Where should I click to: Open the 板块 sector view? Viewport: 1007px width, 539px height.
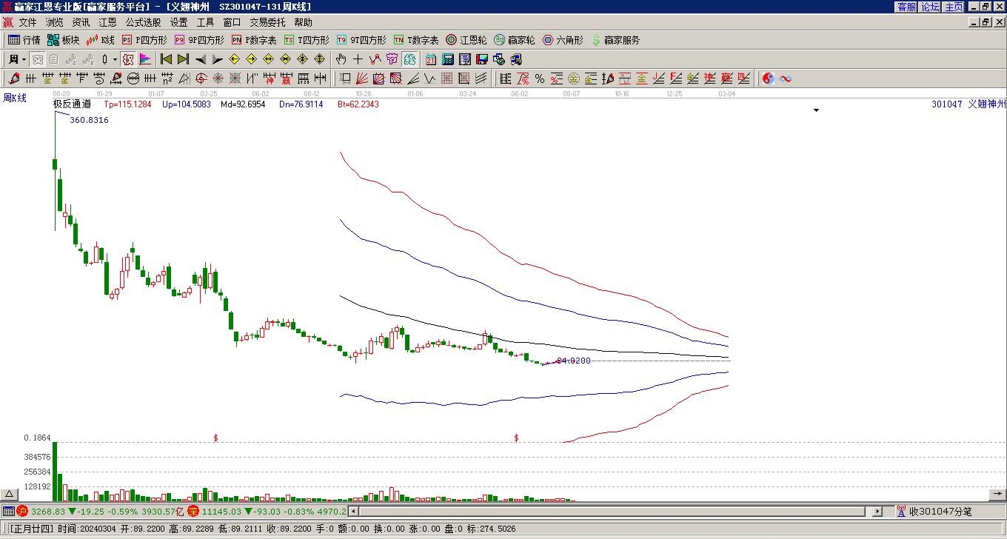(x=63, y=40)
